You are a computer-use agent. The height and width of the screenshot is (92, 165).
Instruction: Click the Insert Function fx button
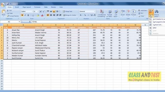tap(30, 22)
